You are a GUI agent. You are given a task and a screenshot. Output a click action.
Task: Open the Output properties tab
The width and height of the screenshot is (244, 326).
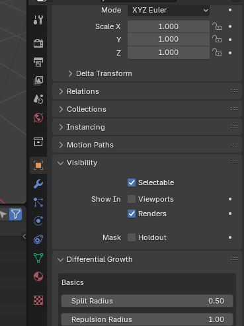click(38, 62)
